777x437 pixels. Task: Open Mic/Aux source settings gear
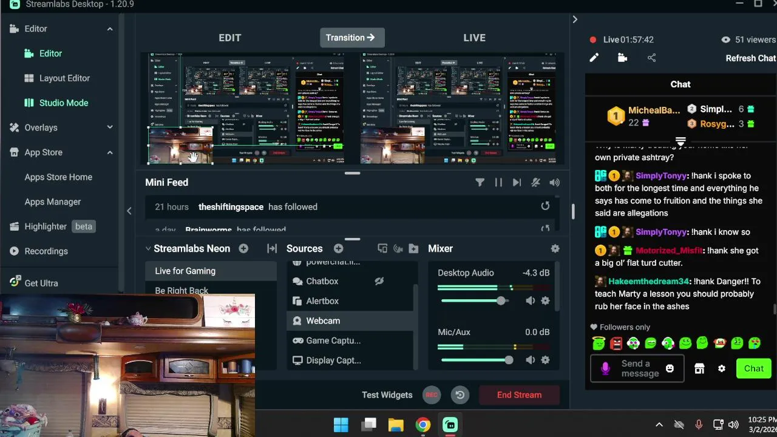tap(545, 360)
